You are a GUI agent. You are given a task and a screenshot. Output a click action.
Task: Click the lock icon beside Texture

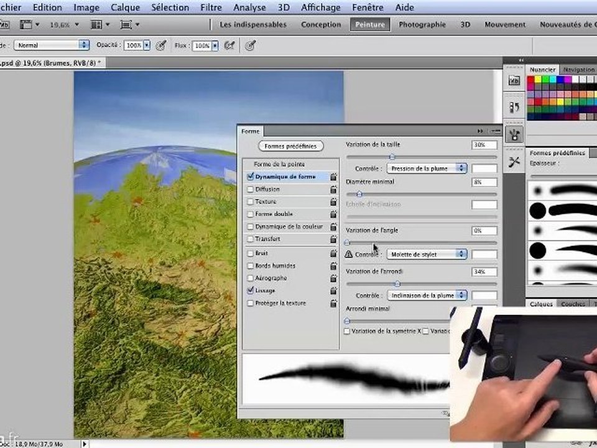point(333,202)
